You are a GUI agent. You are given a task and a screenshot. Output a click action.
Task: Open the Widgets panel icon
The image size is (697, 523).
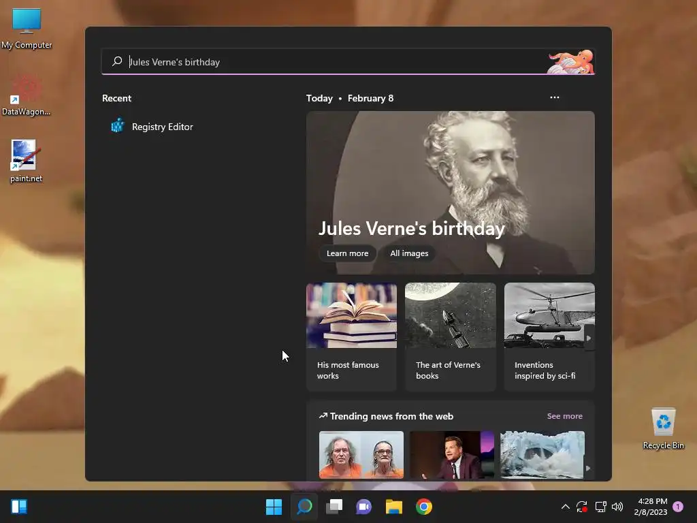(x=19, y=506)
